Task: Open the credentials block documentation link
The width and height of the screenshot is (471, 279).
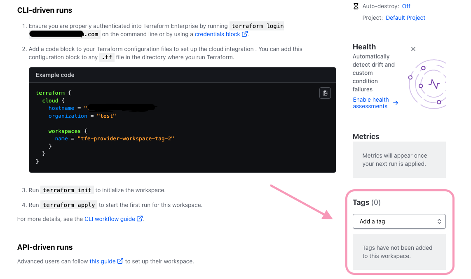Action: (x=217, y=34)
